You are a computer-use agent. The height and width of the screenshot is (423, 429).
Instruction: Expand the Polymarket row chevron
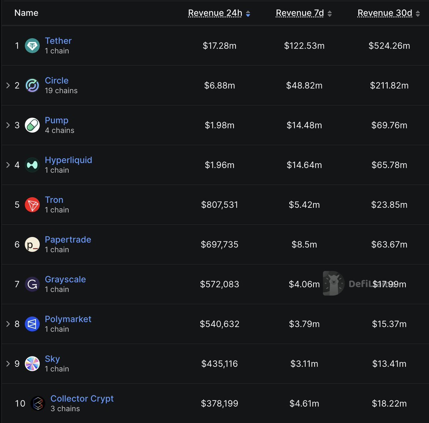point(8,324)
